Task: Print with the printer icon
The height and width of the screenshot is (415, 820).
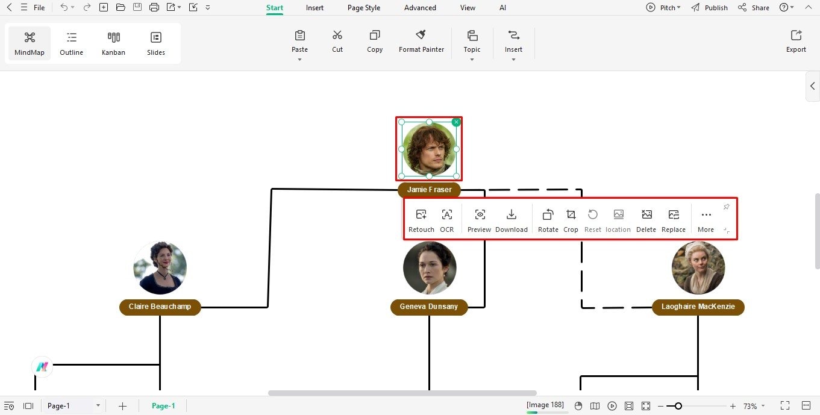Action: 154,8
